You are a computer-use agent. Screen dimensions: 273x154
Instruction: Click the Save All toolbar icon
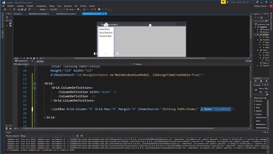[26, 9]
